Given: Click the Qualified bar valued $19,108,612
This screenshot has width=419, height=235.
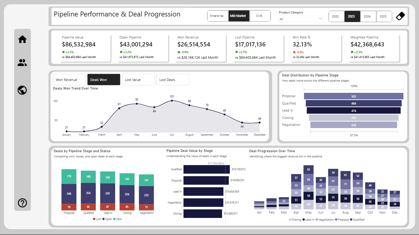Looking at the screenshot, I should coord(207,169).
